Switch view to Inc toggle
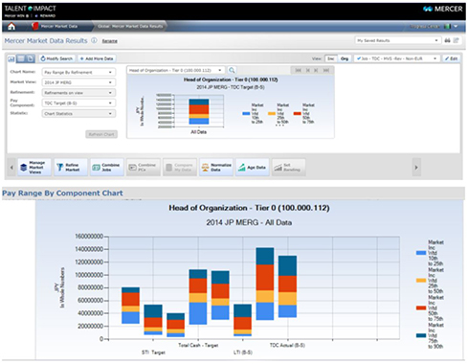Screen dimensions: 468x364 (x=331, y=58)
